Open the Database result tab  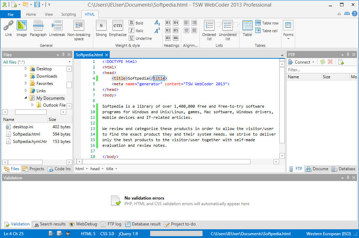tap(143, 224)
